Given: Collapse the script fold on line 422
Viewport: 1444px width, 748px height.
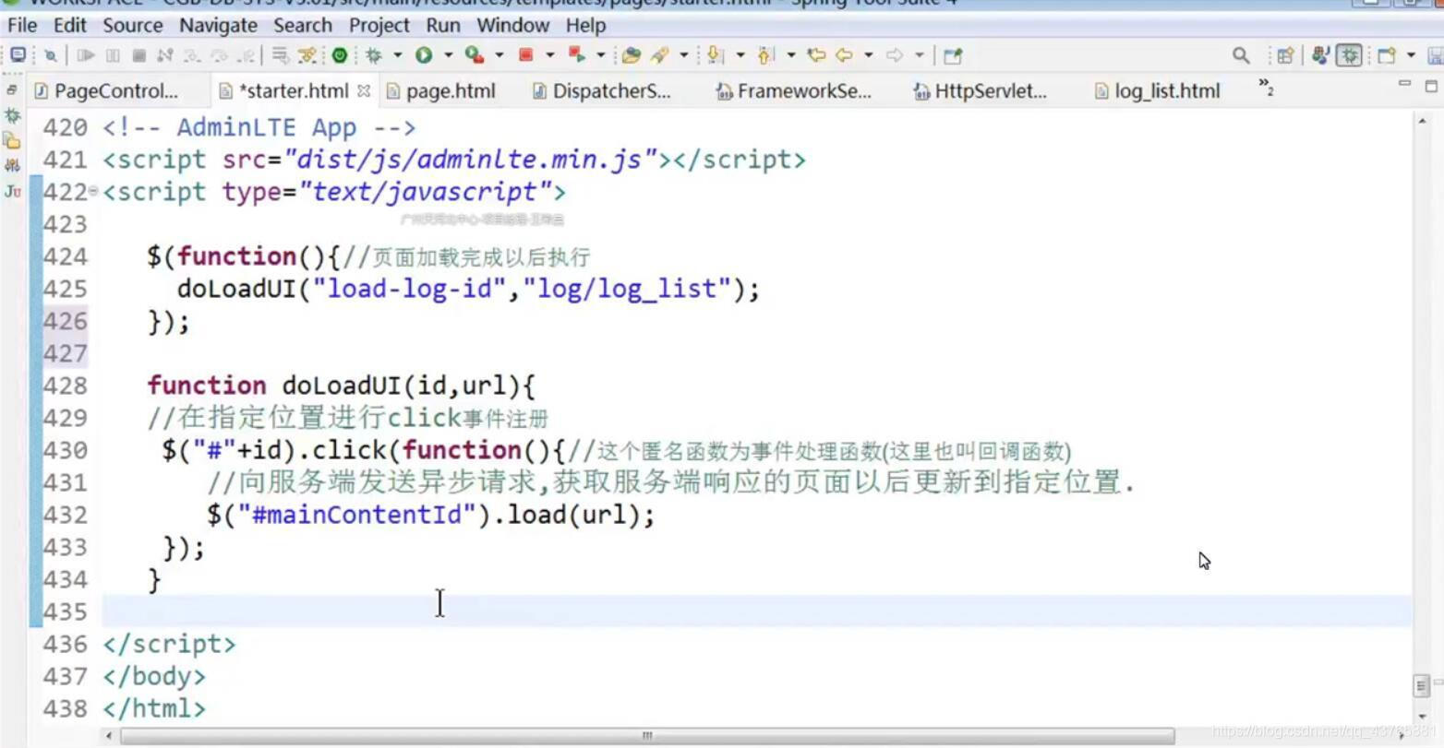Looking at the screenshot, I should (x=93, y=191).
